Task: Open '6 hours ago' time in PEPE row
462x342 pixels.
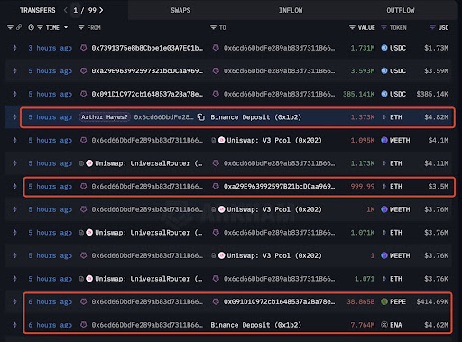Action: click(x=51, y=302)
